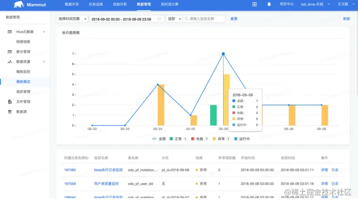Viewport: 358px width, 203px height.
Task: Open notifications bell icon
Action: [x=269, y=4]
